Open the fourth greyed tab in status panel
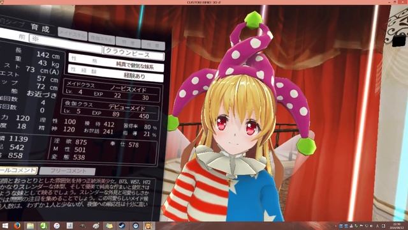408x230 pixels. coord(153,45)
